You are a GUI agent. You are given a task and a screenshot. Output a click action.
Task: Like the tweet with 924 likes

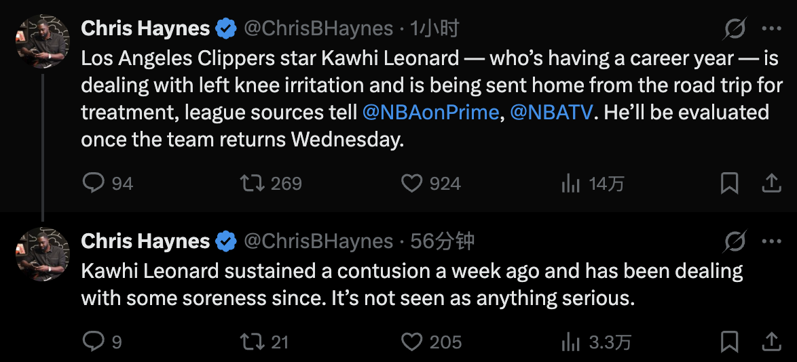click(412, 183)
